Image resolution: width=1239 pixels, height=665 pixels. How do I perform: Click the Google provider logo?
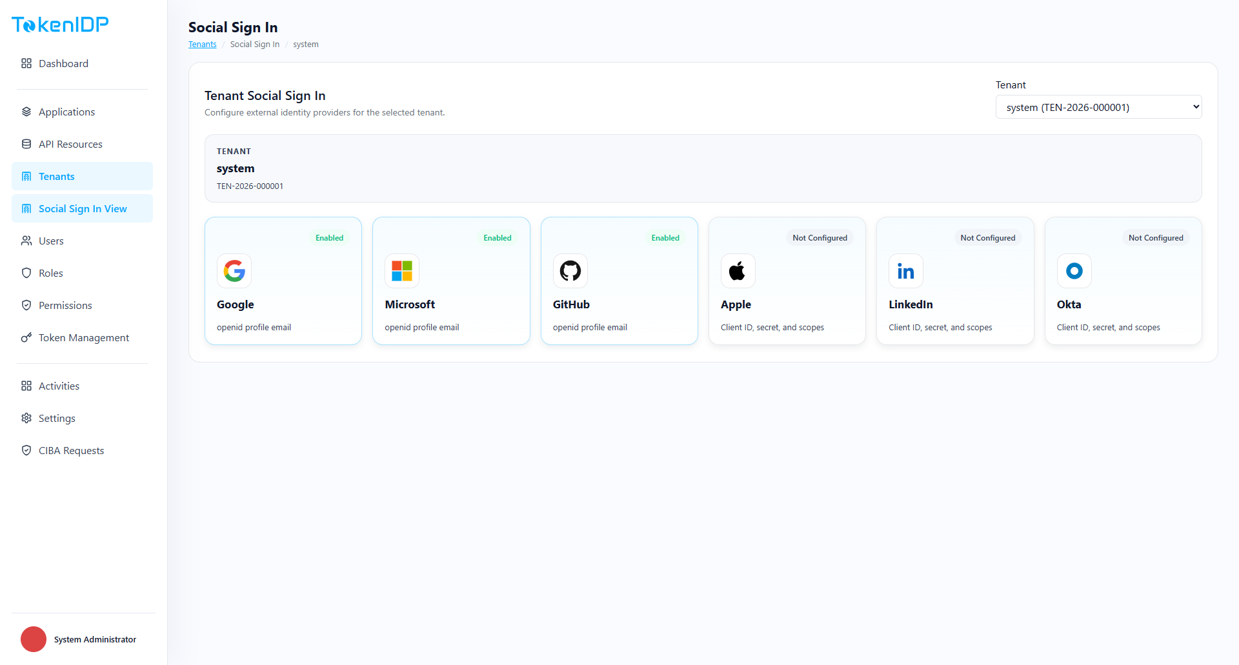click(234, 271)
